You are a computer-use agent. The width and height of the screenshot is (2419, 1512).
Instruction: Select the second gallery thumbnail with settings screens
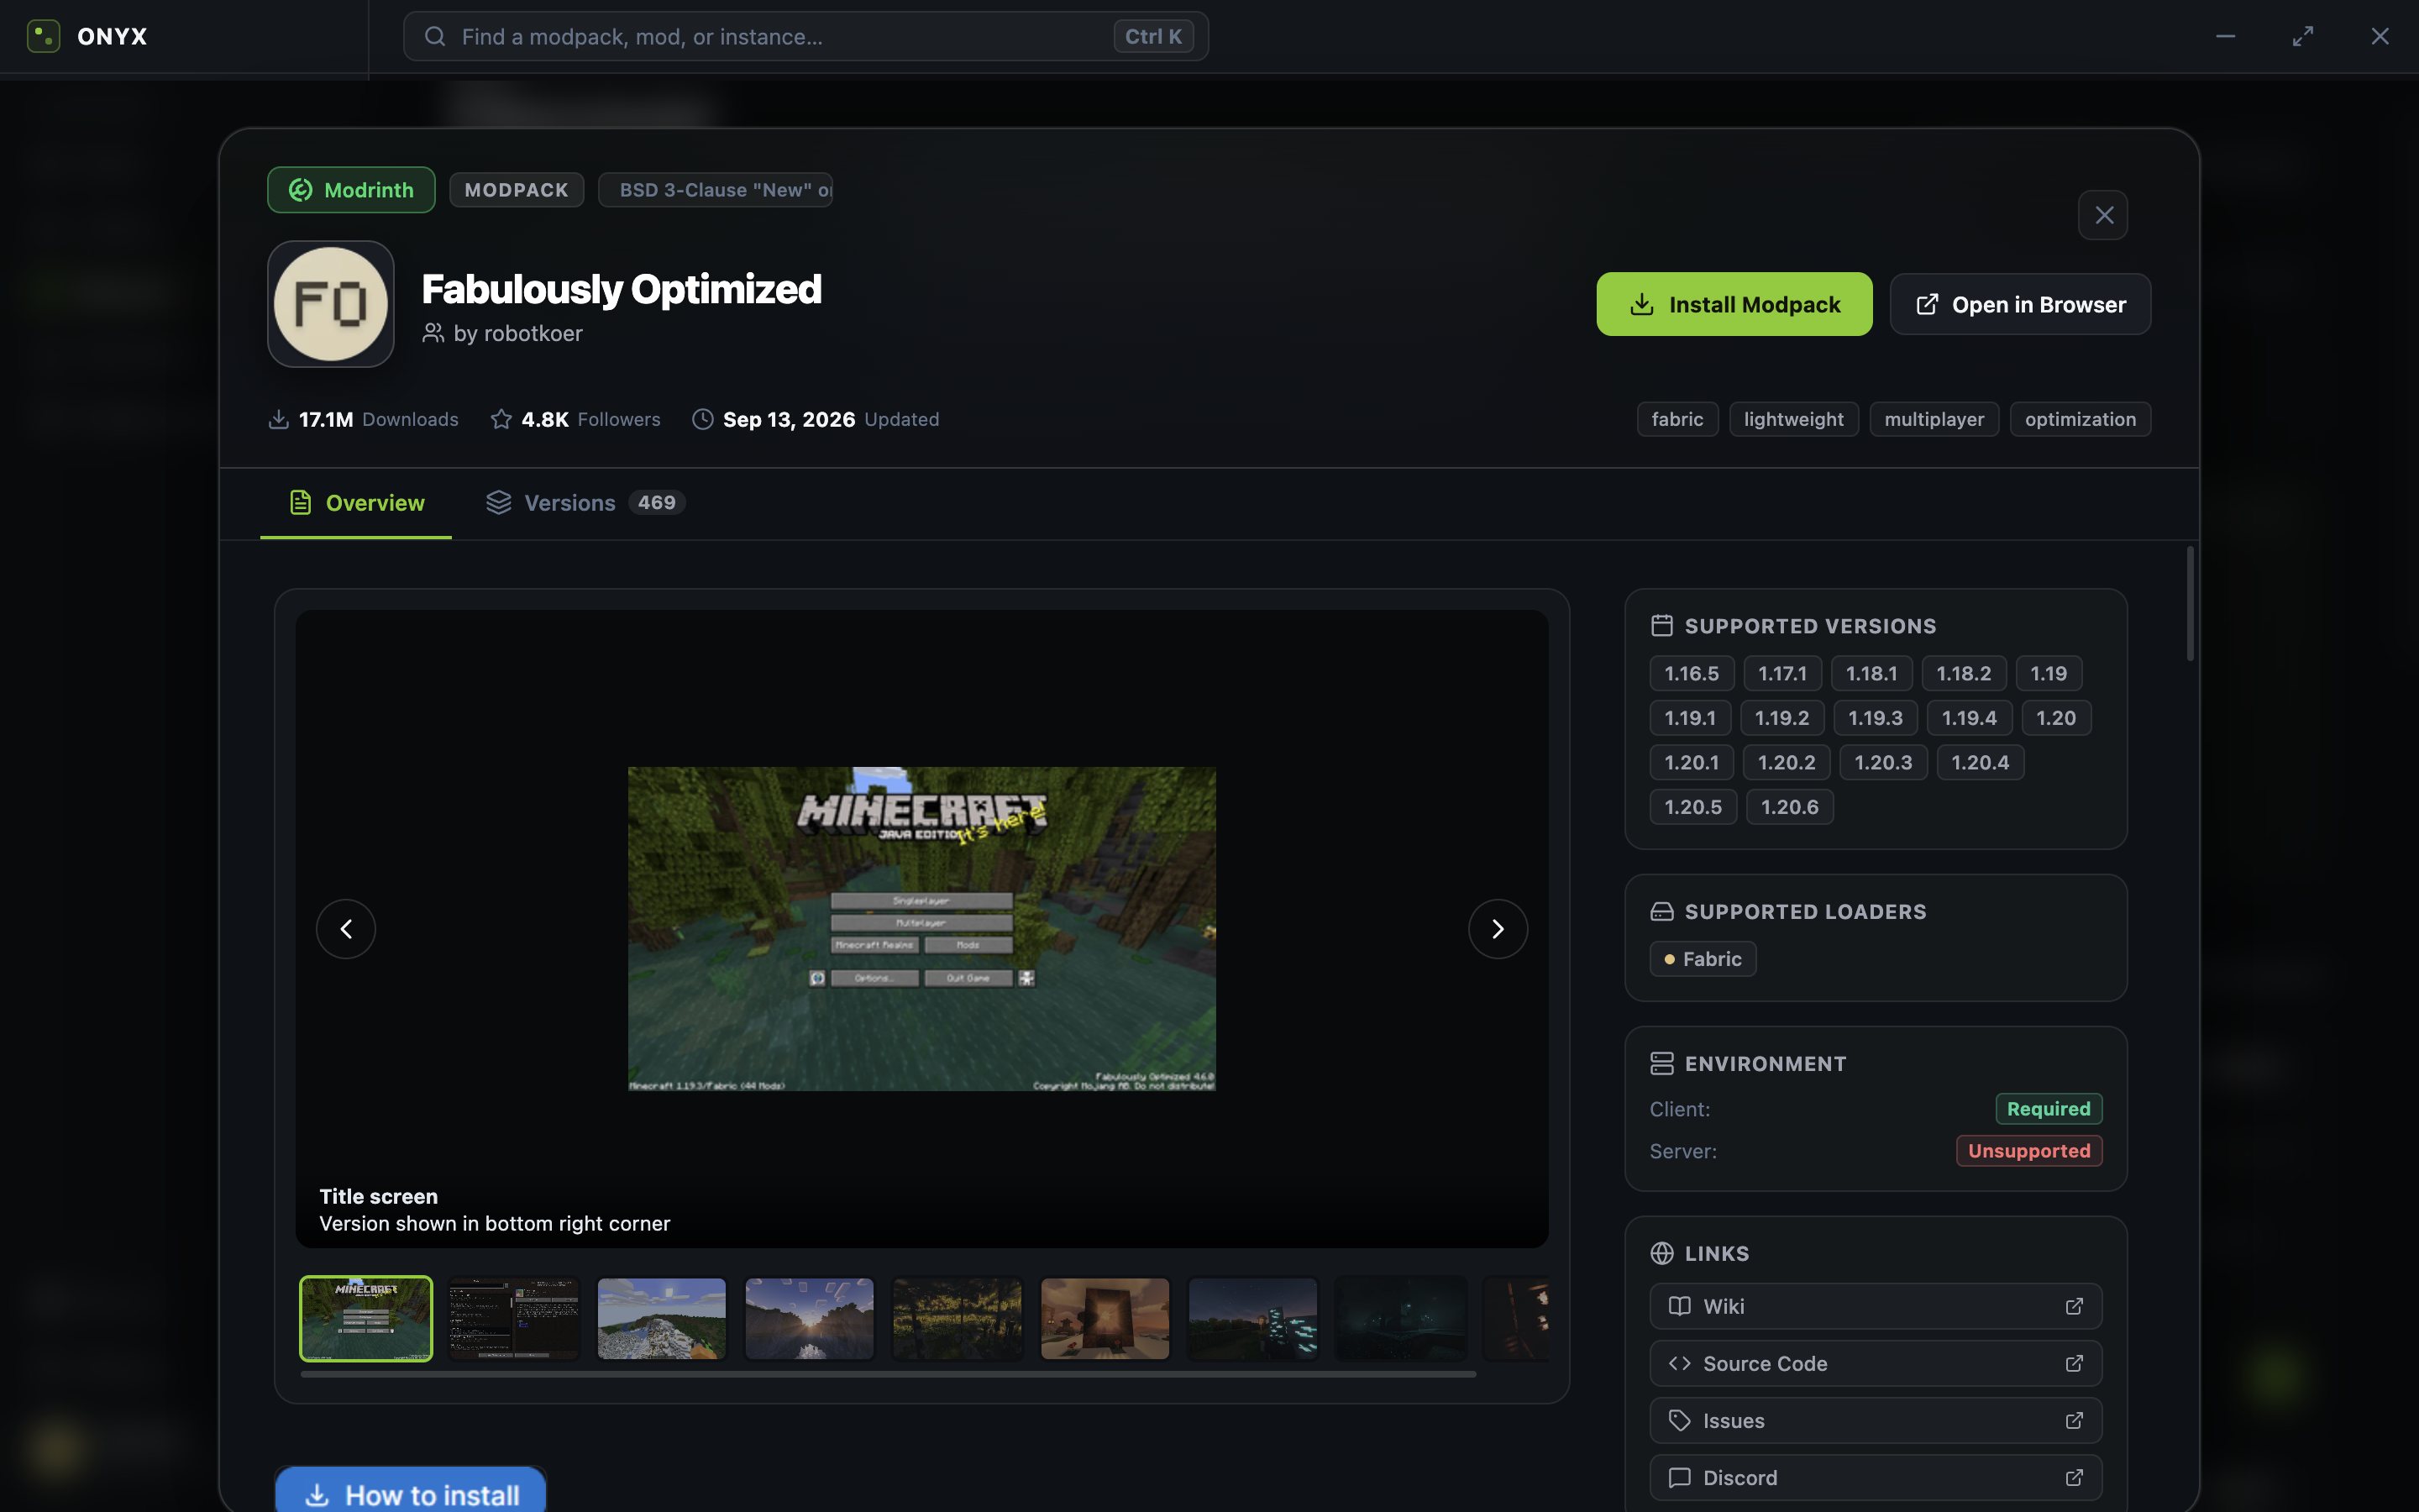514,1318
